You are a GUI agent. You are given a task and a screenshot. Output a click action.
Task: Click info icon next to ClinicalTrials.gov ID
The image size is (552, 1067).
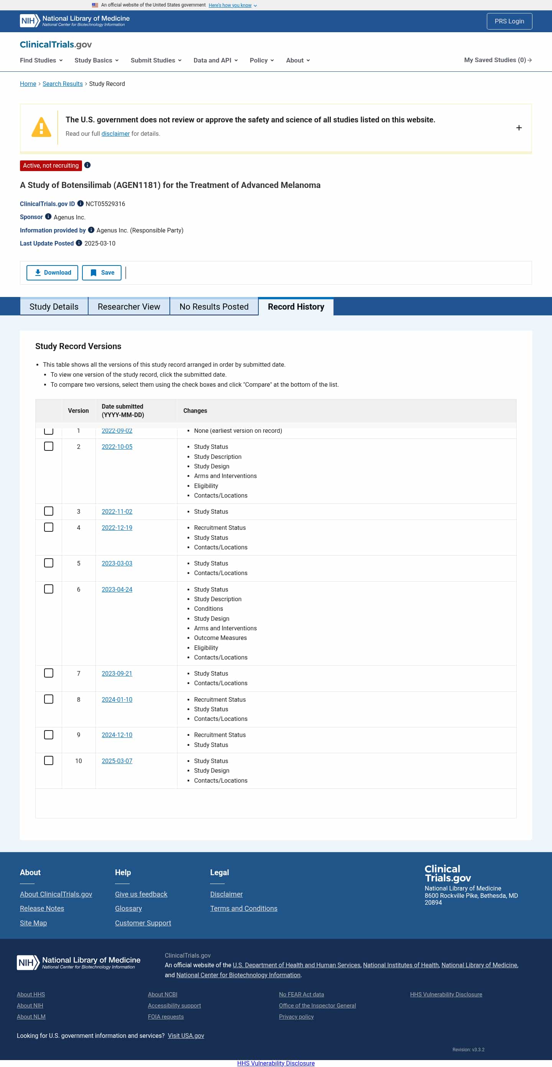tap(80, 203)
